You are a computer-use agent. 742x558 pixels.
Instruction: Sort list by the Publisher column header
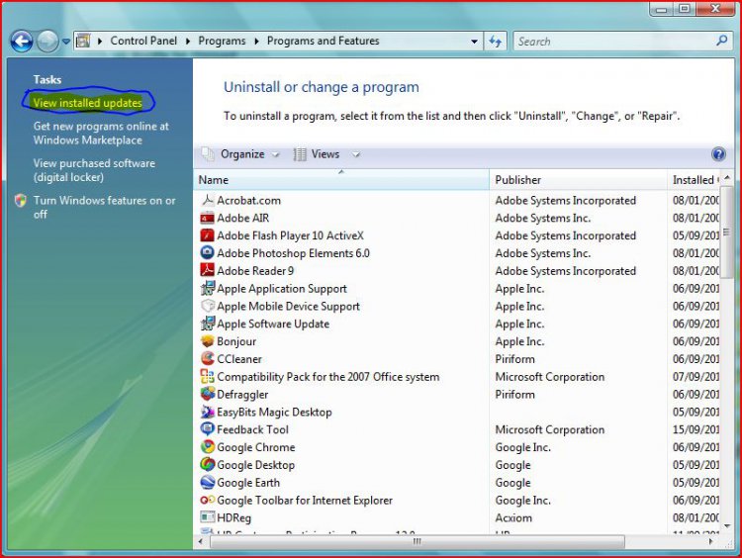click(x=579, y=180)
